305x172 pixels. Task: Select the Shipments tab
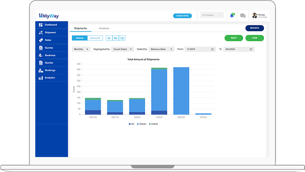80,28
